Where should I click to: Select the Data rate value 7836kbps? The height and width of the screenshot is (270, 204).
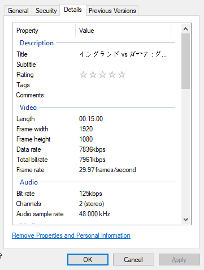click(92, 149)
